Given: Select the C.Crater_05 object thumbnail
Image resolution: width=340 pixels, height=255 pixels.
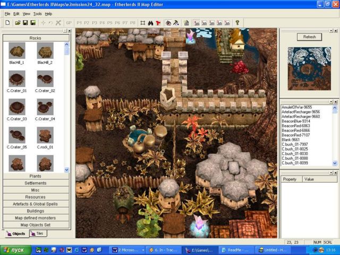Looking at the screenshot, I should coord(17,135).
